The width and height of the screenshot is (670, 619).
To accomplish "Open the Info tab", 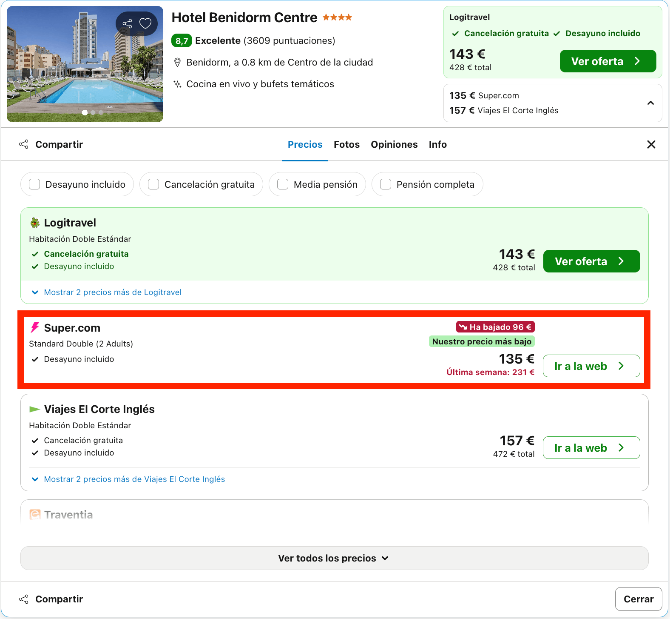I will pyautogui.click(x=437, y=144).
